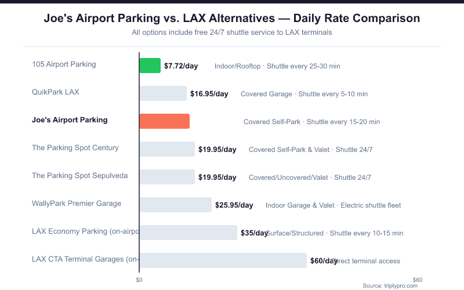Click the LAX CTA Terminal Garages bar
The height and width of the screenshot is (290, 464).
click(x=223, y=260)
